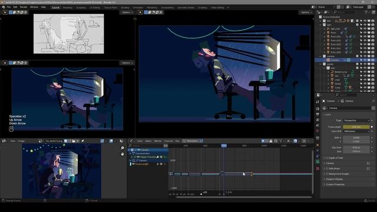
Task: Hide Point.001 light using its eye icon
Action: pos(365,37)
